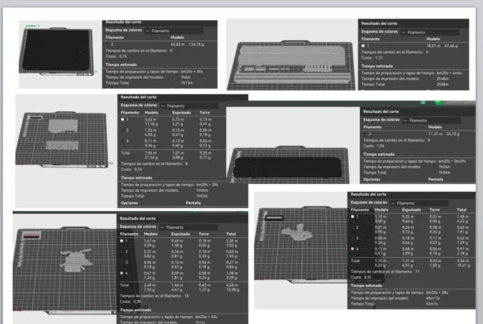
Task: Select pink filament 4 swatch in 15-changes panel
Action: coord(122,273)
